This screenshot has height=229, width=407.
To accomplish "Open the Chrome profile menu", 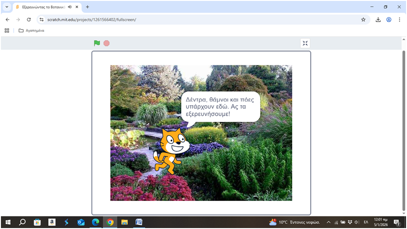I will click(389, 20).
